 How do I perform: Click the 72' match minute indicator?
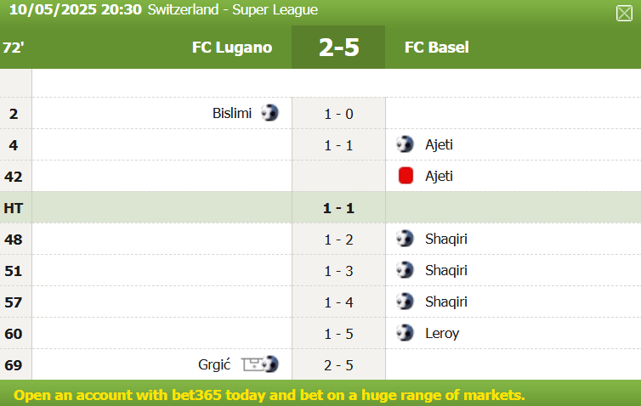coord(13,48)
